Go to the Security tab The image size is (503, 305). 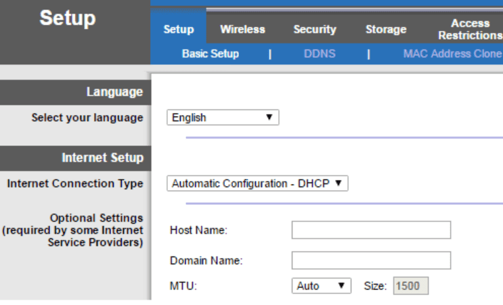click(x=314, y=29)
